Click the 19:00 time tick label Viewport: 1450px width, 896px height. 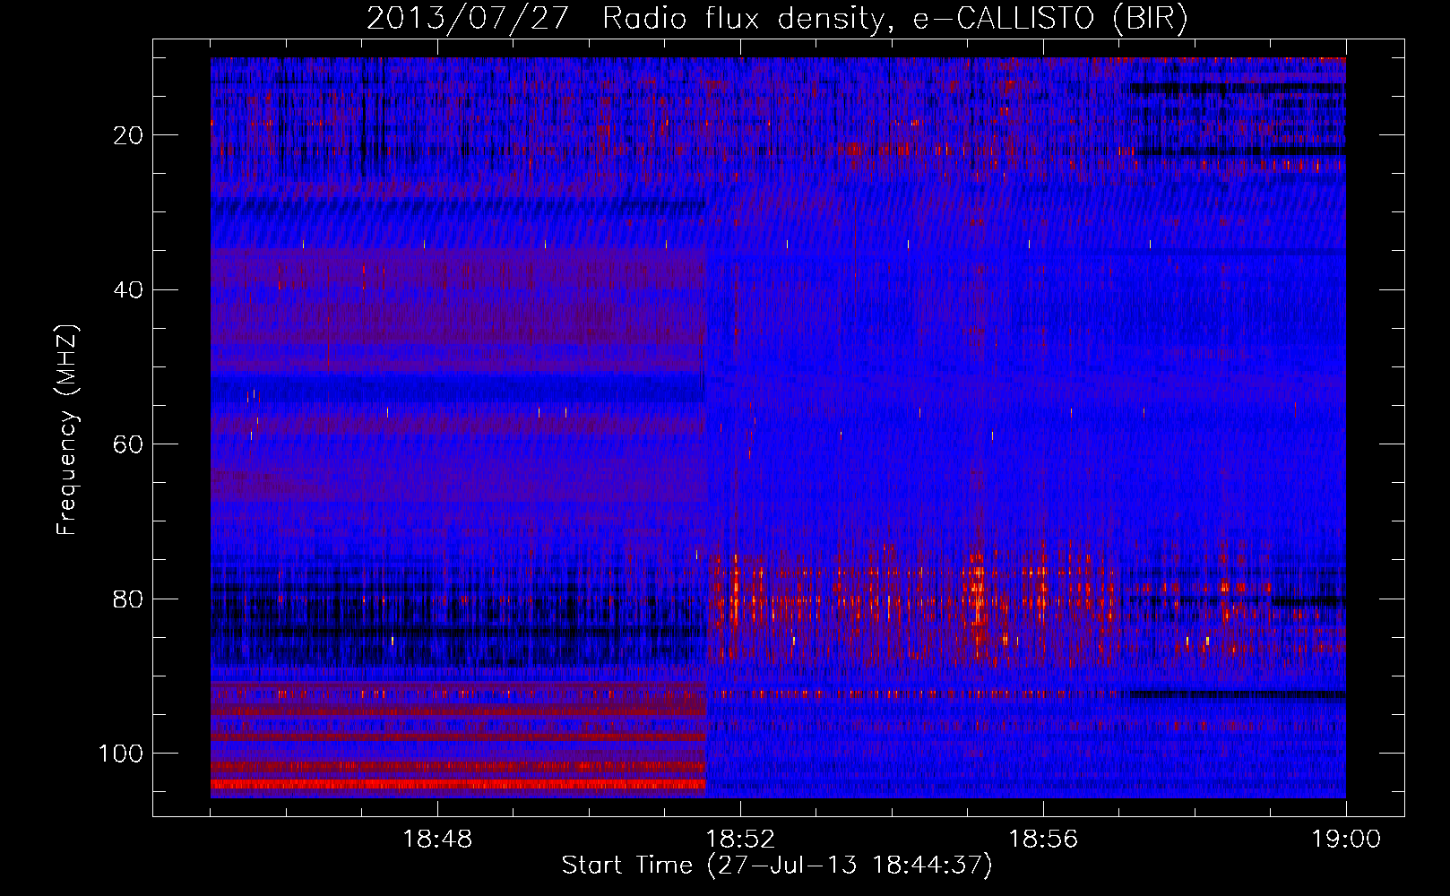pos(1346,840)
